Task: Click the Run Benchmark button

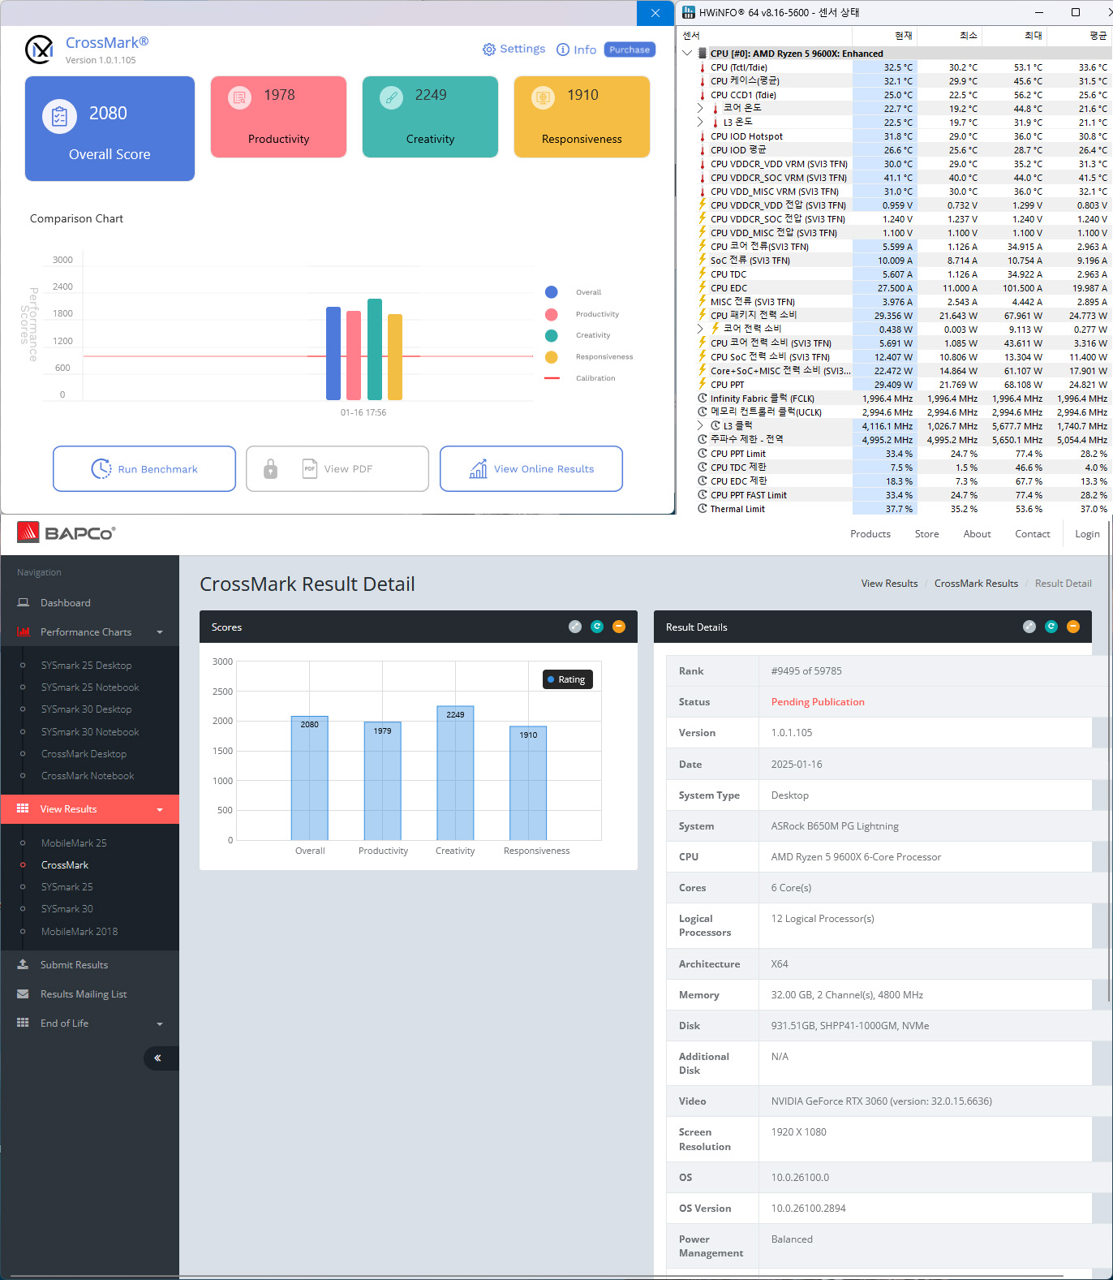Action: click(x=144, y=468)
